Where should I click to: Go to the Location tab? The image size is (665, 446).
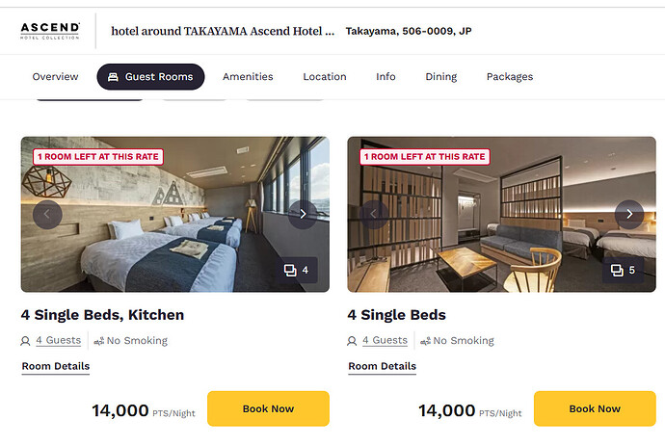325,77
